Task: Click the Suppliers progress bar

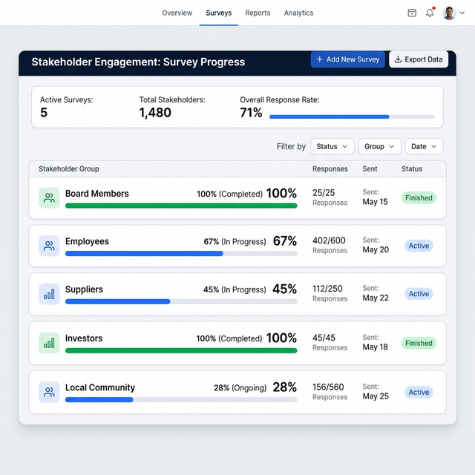Action: [181, 301]
